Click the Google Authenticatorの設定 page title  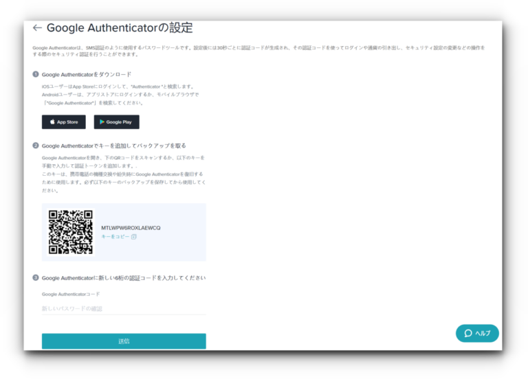(120, 28)
